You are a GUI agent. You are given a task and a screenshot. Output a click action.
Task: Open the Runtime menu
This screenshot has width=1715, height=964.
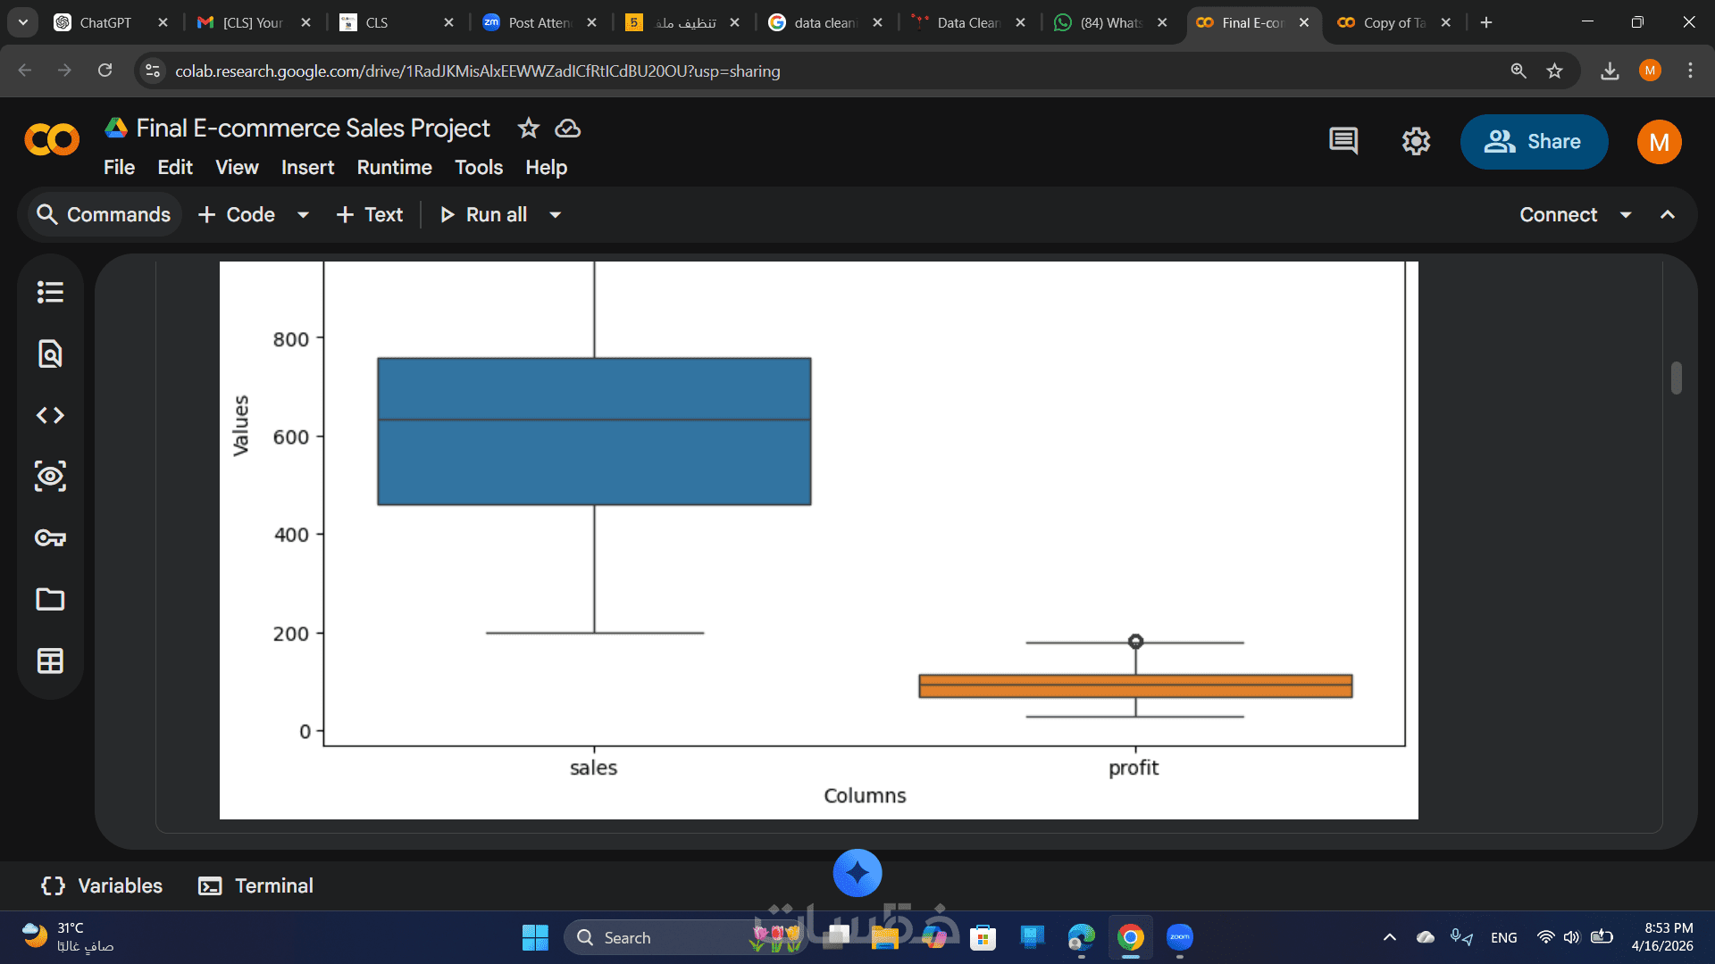pyautogui.click(x=394, y=168)
